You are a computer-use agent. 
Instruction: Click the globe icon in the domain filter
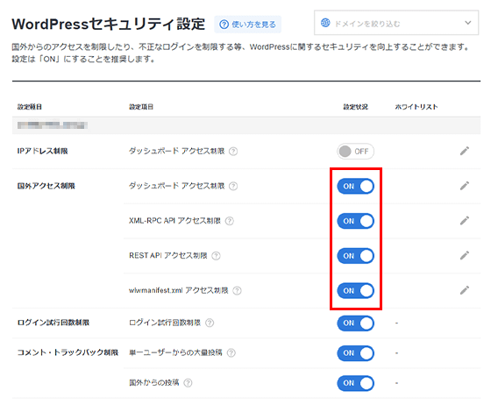click(325, 23)
